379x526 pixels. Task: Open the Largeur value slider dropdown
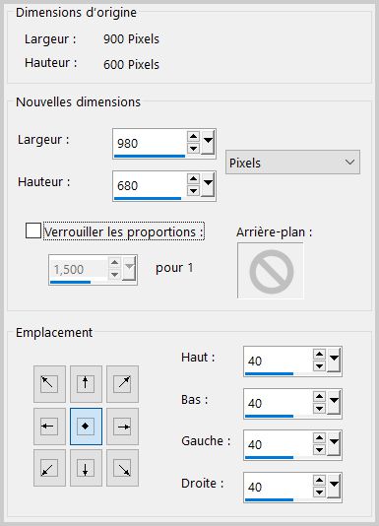coord(208,143)
